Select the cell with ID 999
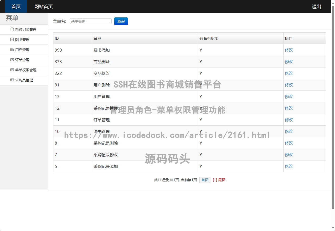This screenshot has height=231, width=335. pos(73,50)
